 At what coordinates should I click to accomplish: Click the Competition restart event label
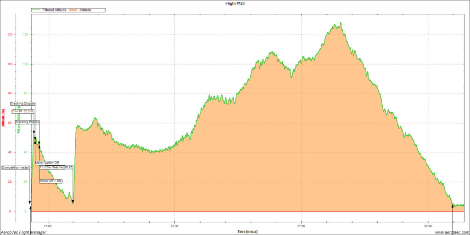(16, 168)
